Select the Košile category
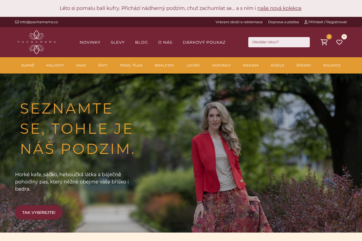Screen dimensions: 362x241 [x=278, y=65]
